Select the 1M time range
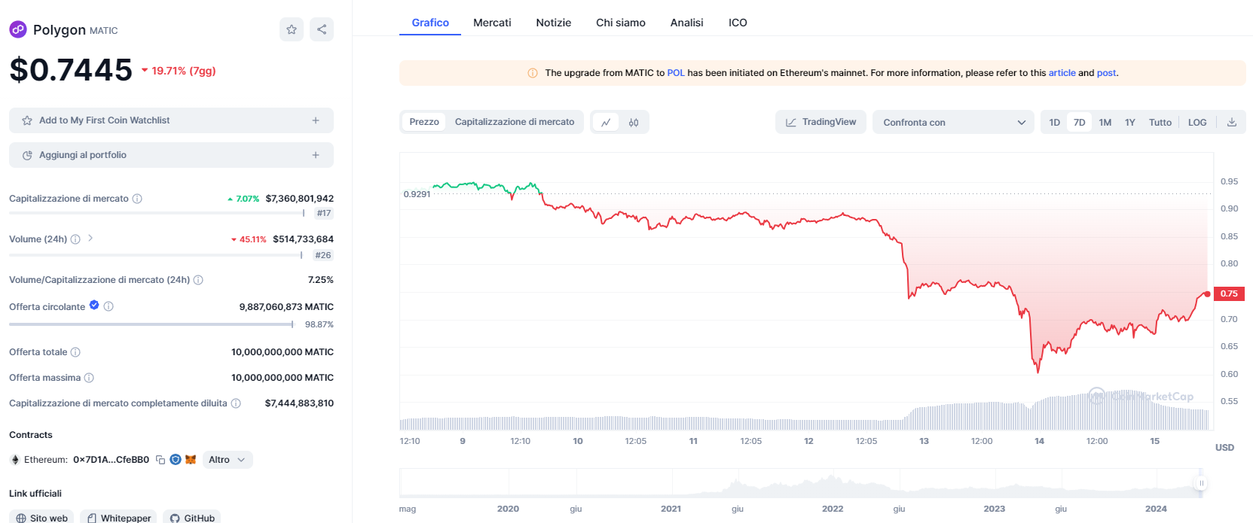Screen dimensions: 1253x523 point(1105,123)
